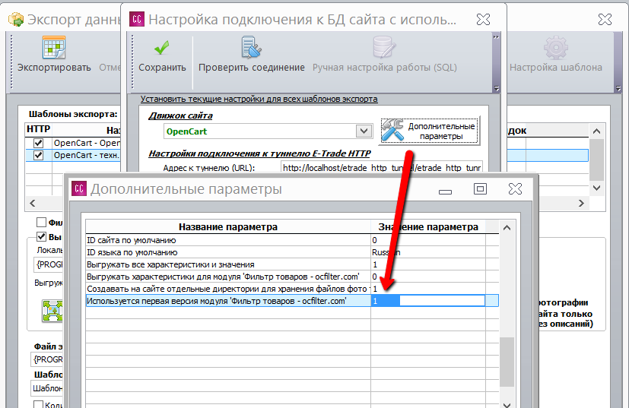Click Значение параметра column header
This screenshot has width=629, height=408.
pyautogui.click(x=428, y=227)
